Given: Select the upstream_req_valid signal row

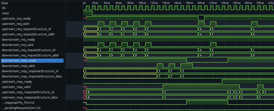Looking at the screenshot, I should 16,24.
